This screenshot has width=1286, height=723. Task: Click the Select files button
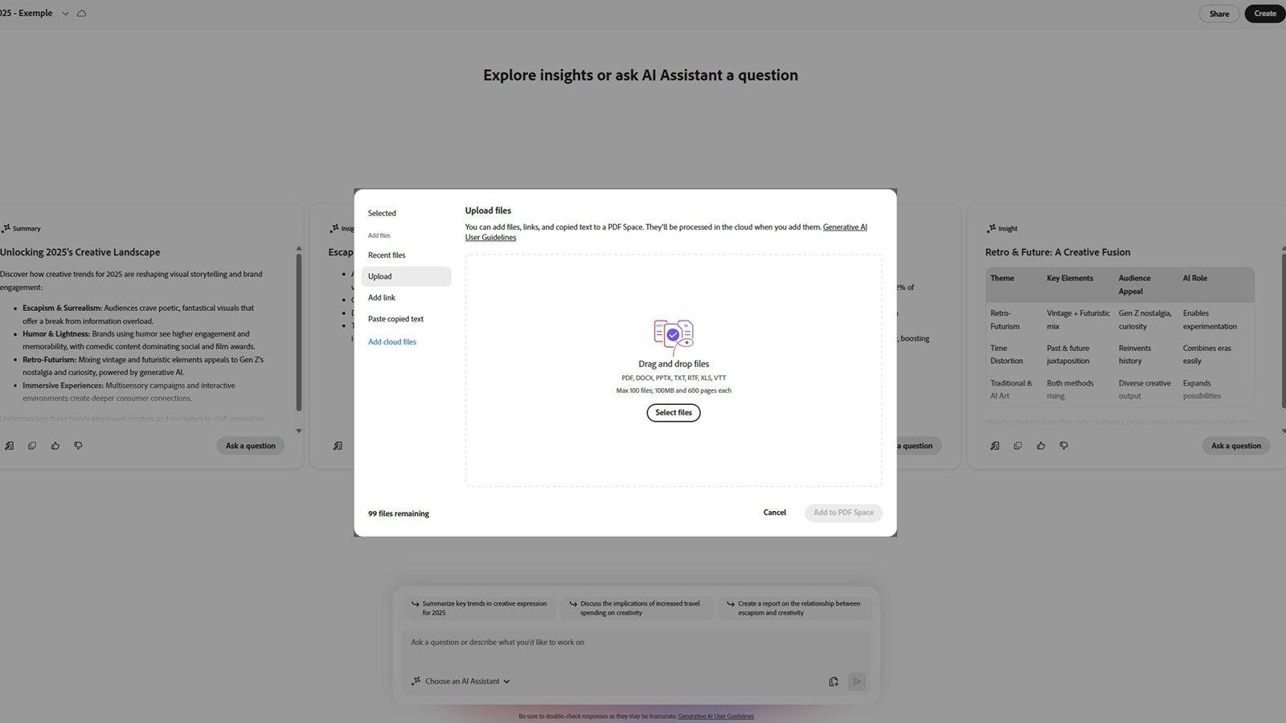coord(674,413)
